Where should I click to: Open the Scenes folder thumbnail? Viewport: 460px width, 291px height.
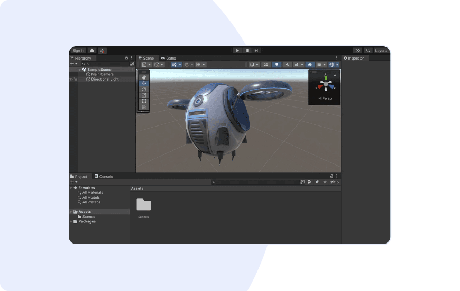pyautogui.click(x=144, y=205)
